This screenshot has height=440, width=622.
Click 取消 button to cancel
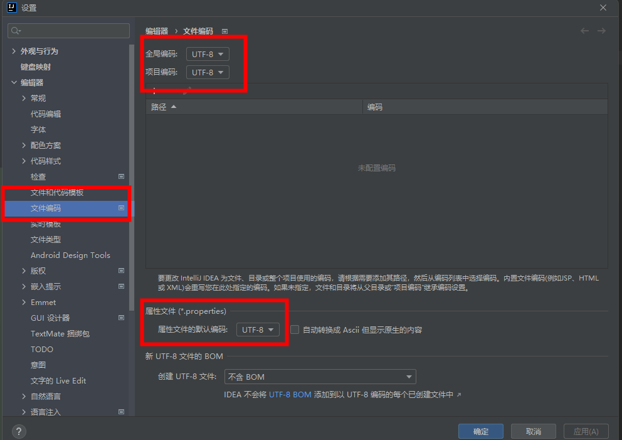(x=534, y=431)
